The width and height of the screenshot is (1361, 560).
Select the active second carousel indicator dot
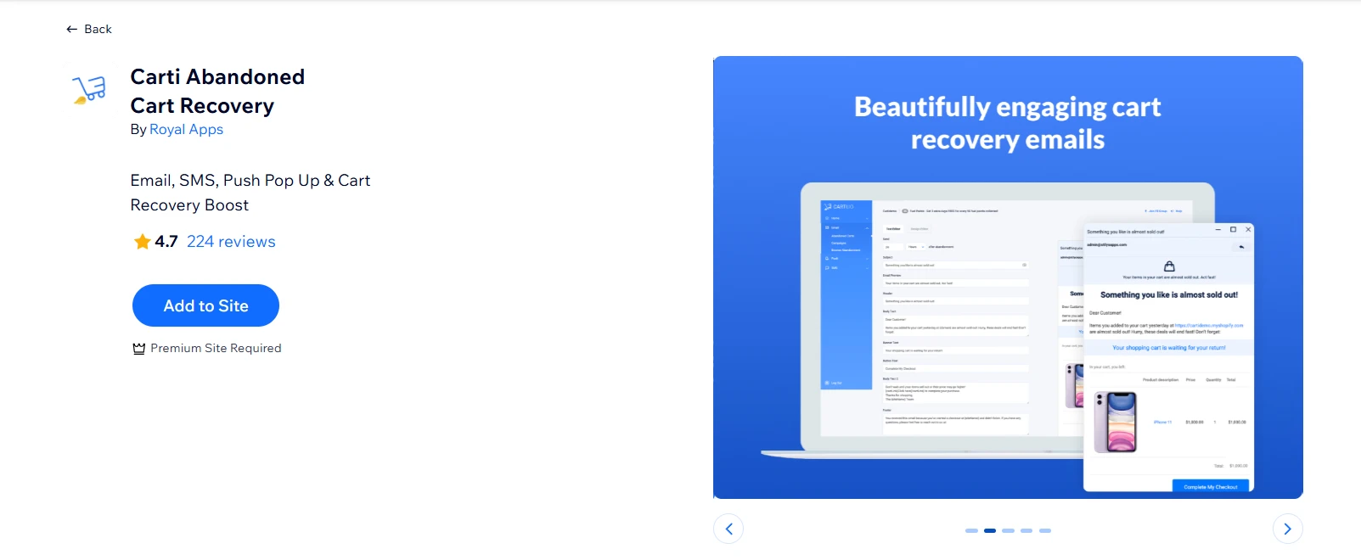click(x=990, y=530)
